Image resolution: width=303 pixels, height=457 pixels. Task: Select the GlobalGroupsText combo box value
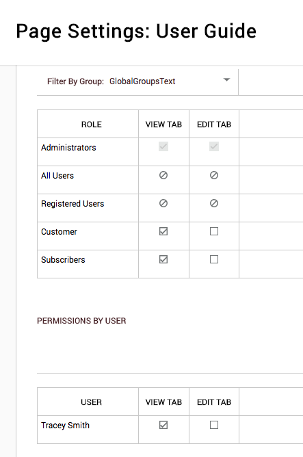[x=142, y=81]
